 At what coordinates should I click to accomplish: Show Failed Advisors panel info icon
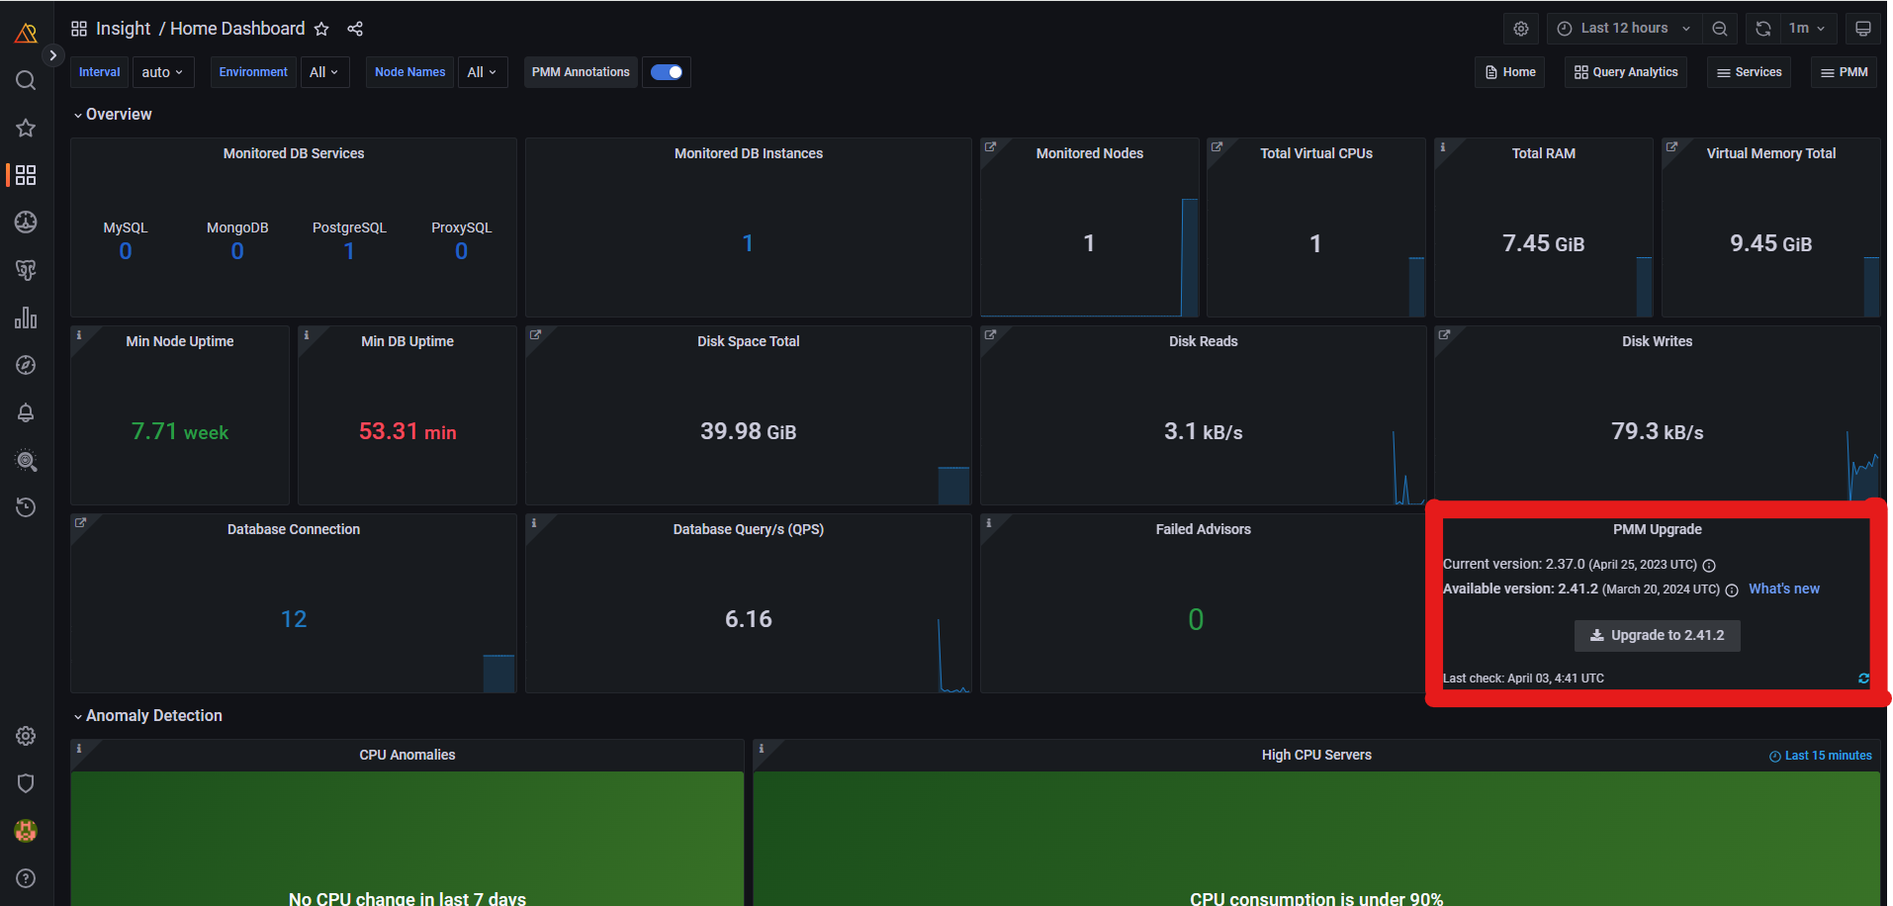coord(989,523)
